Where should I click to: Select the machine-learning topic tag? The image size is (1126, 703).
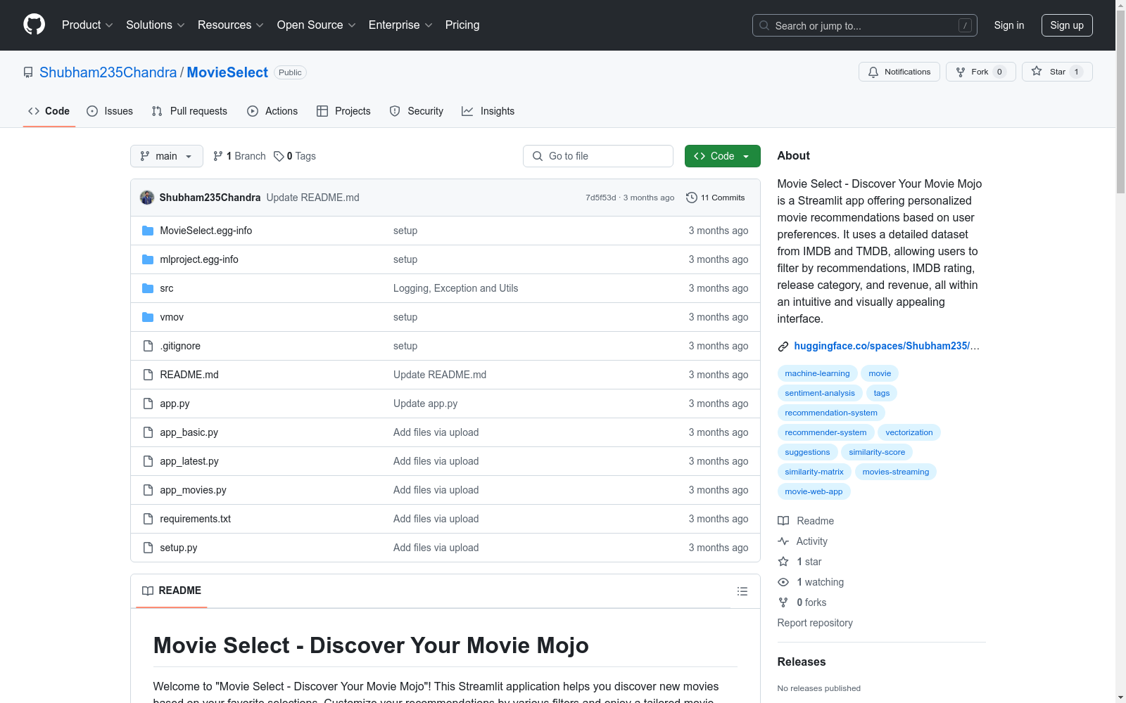click(817, 373)
